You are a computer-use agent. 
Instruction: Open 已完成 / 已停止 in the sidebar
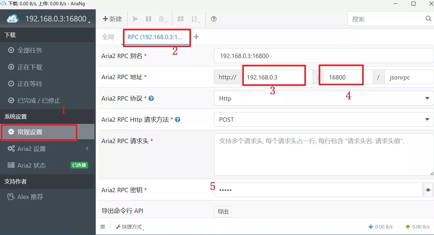47,101
